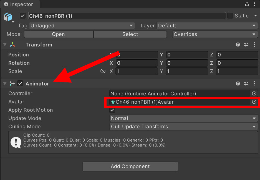The width and height of the screenshot is (260, 180).
Task: Click the Position Y field
Action: tap(187, 54)
